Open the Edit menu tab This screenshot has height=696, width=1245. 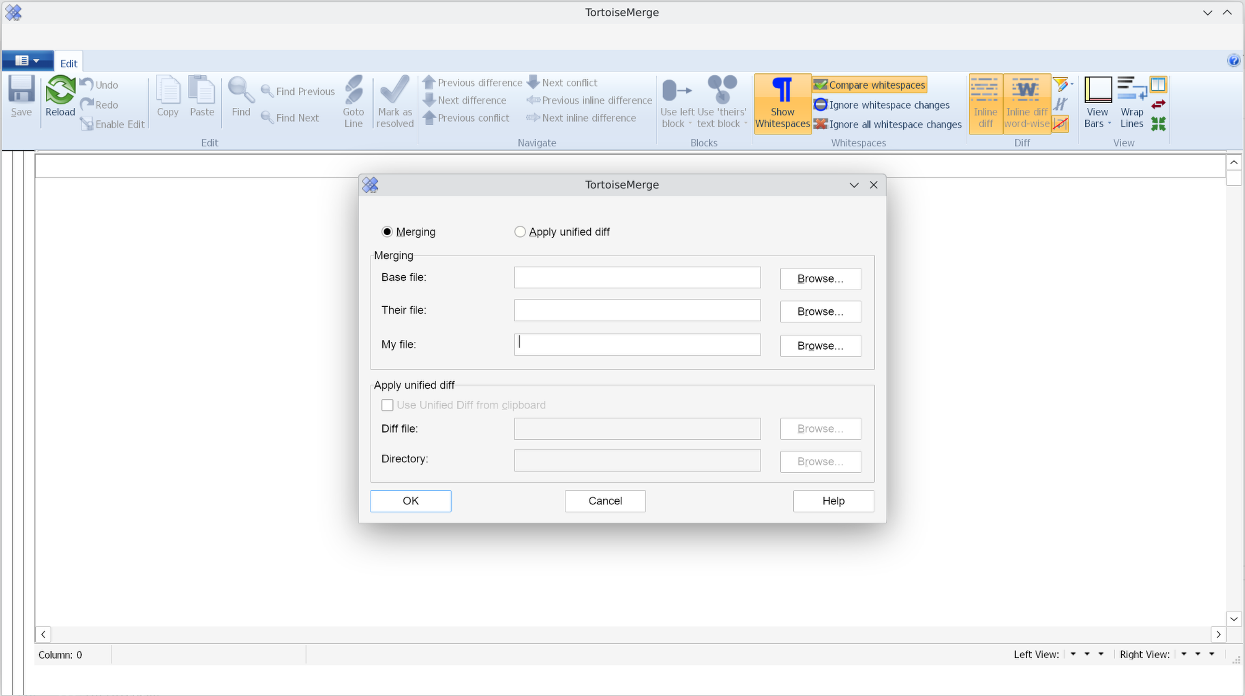click(x=69, y=63)
